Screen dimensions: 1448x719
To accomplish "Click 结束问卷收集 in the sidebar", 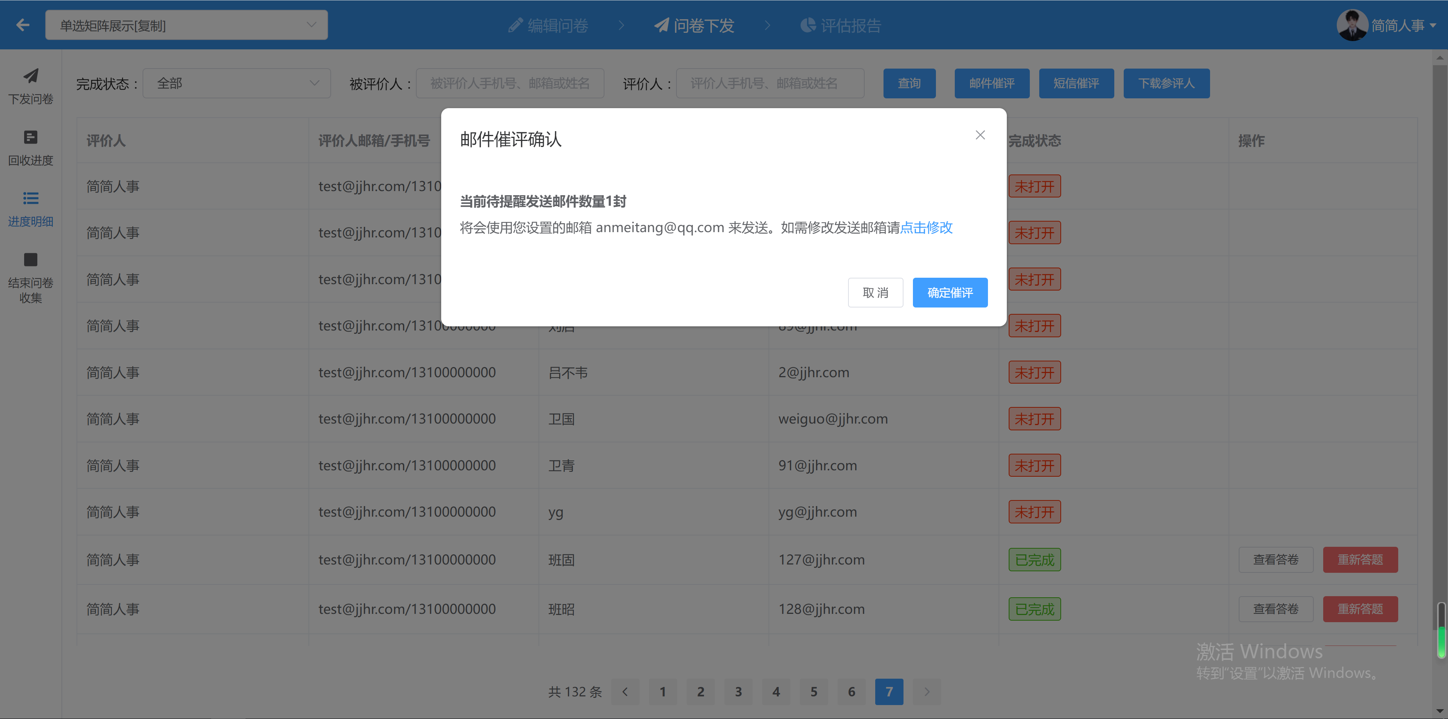I will (x=30, y=277).
